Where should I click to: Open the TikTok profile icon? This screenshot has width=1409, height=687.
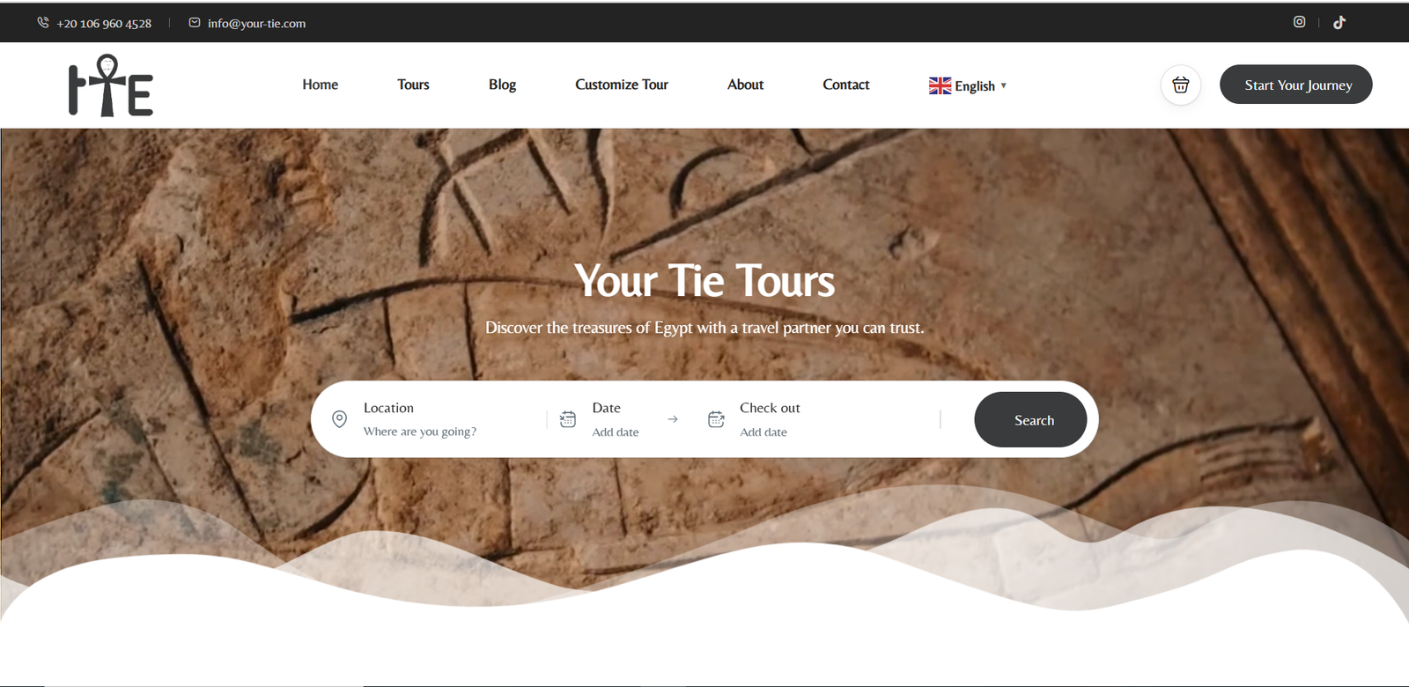(1339, 23)
